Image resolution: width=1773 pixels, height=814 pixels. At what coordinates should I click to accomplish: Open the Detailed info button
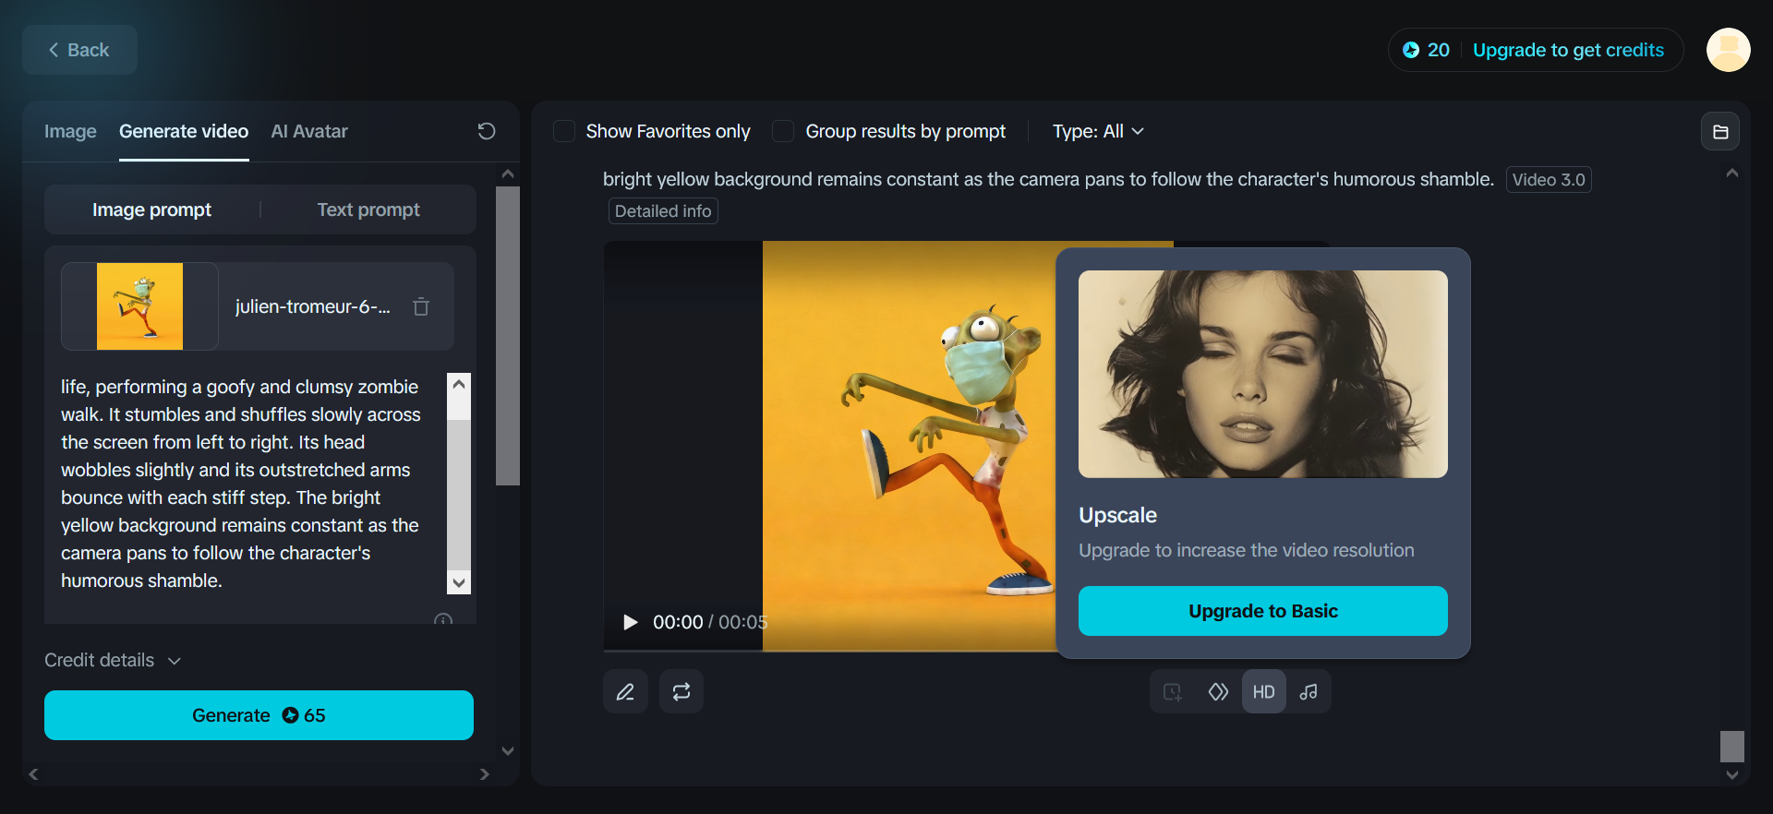tap(663, 211)
